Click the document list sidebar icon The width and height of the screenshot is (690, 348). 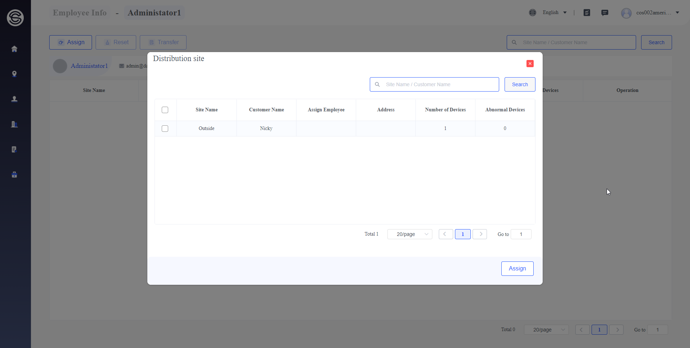click(14, 149)
